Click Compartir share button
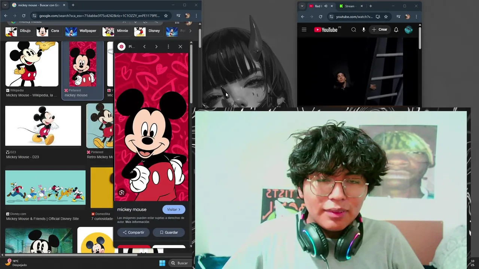 [133, 232]
